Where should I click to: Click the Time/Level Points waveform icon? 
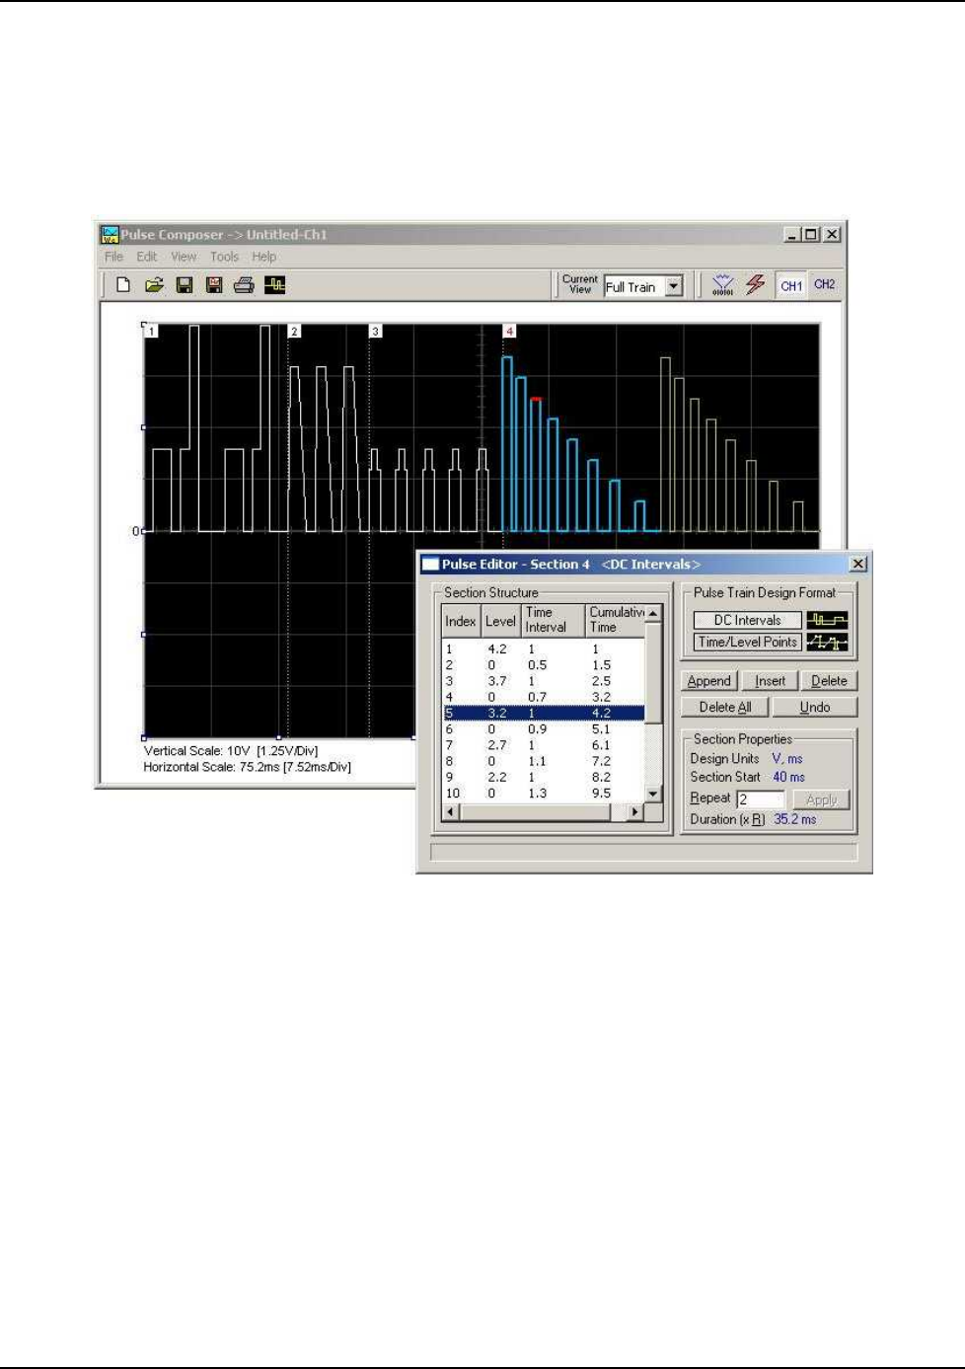827,643
